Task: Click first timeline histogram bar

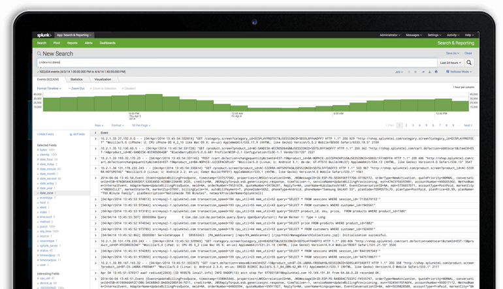Action: click(52, 104)
